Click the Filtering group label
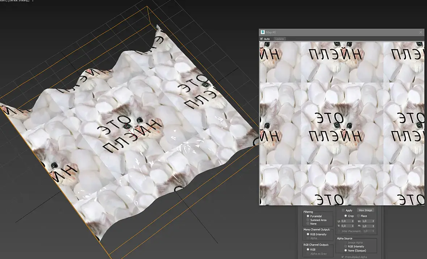The image size is (427, 259). (x=308, y=212)
